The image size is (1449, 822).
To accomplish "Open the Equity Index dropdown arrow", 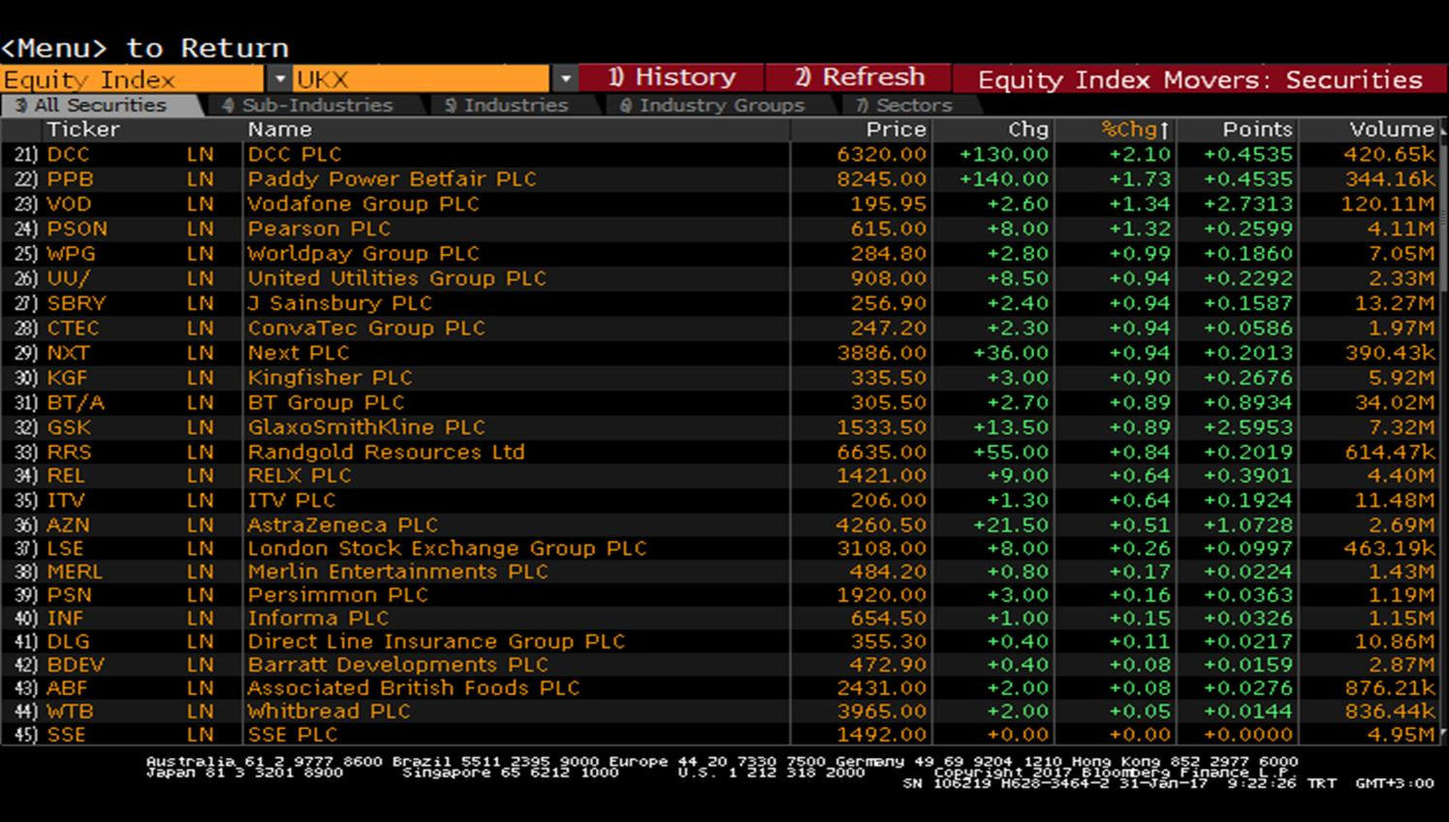I will click(x=279, y=79).
